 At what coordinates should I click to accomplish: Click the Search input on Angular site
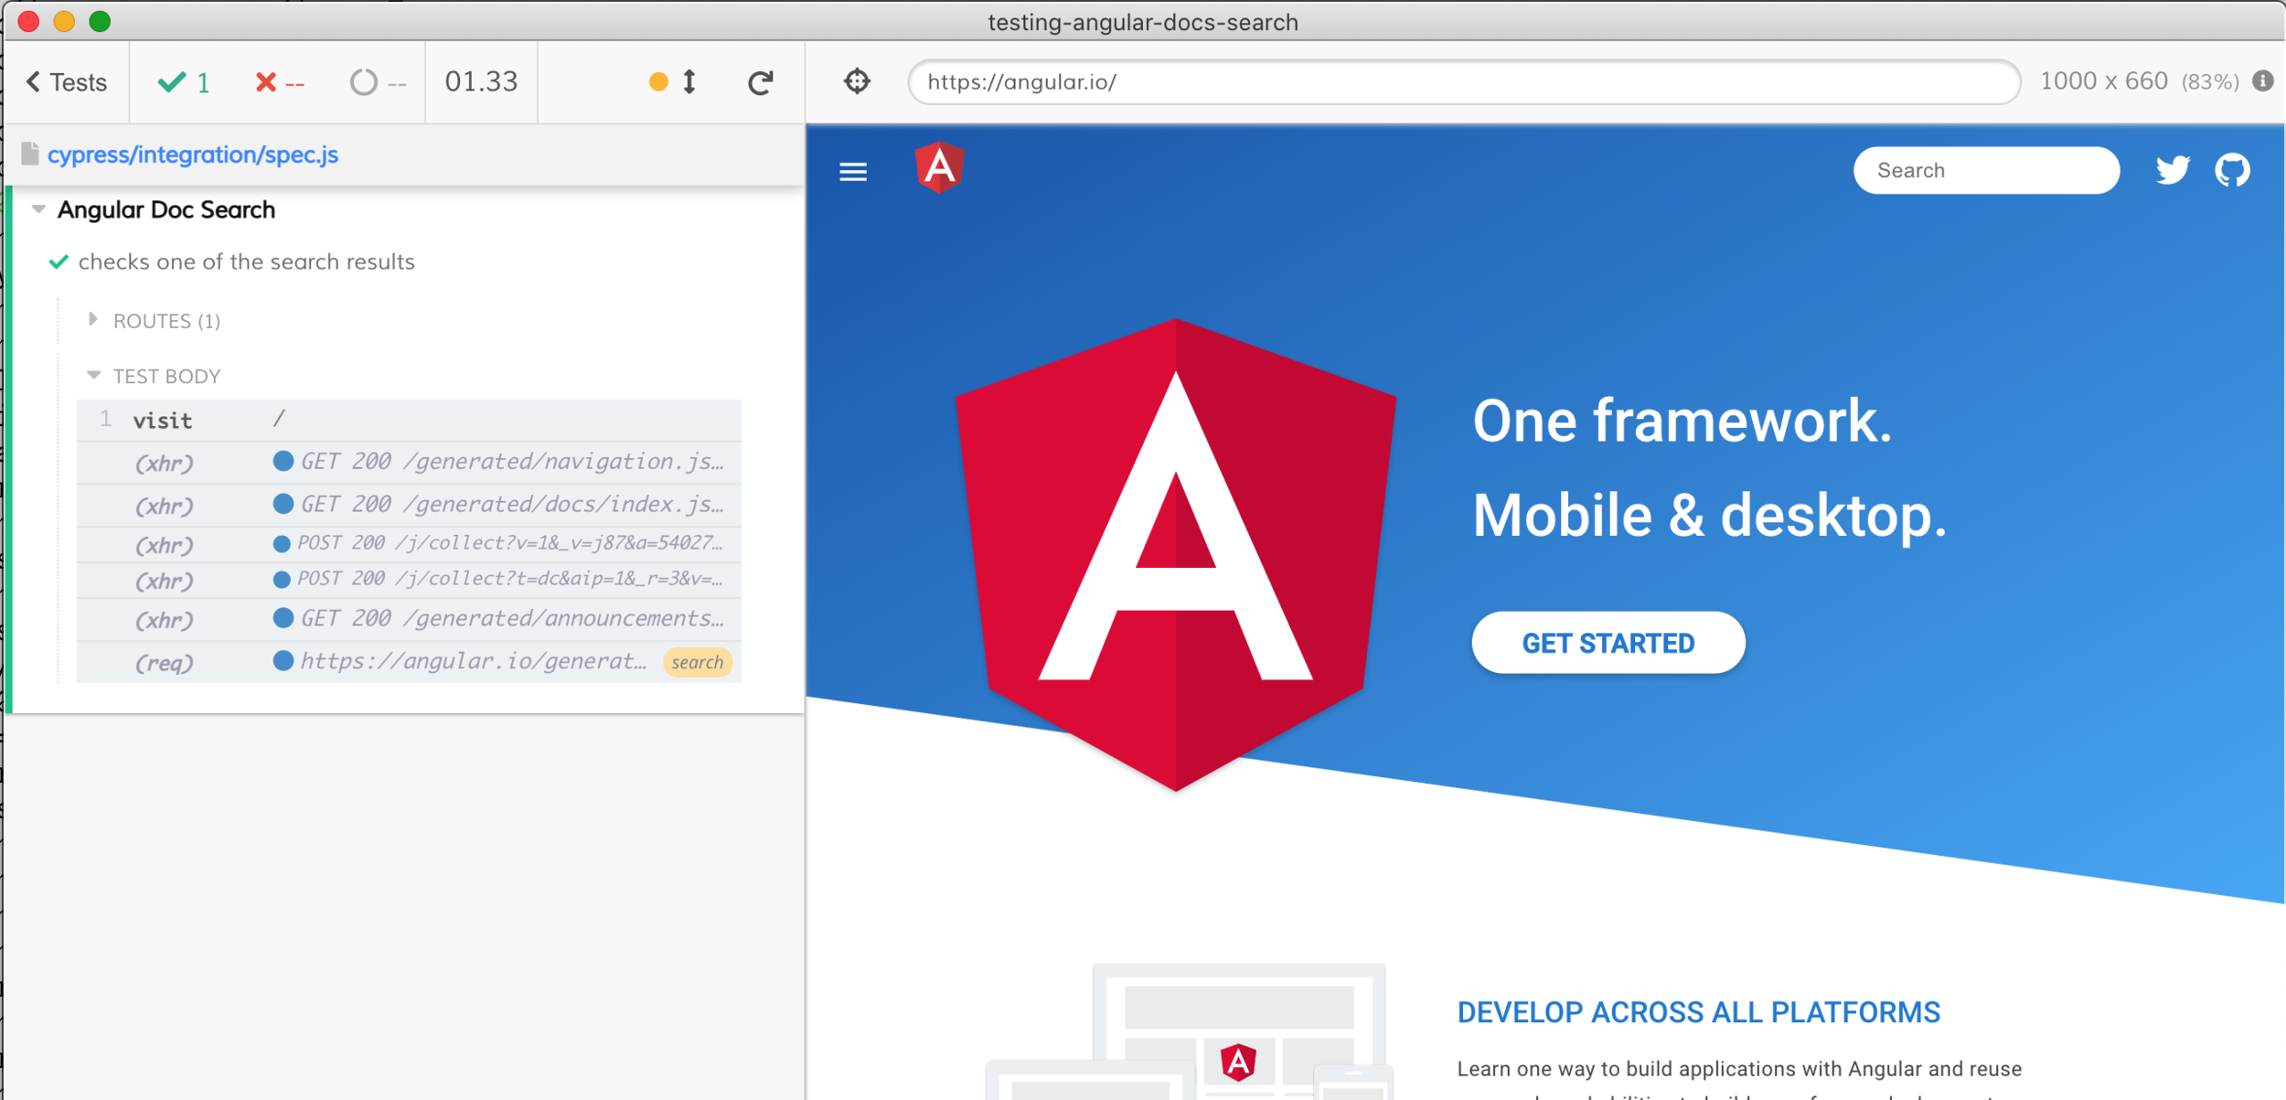click(x=1985, y=170)
